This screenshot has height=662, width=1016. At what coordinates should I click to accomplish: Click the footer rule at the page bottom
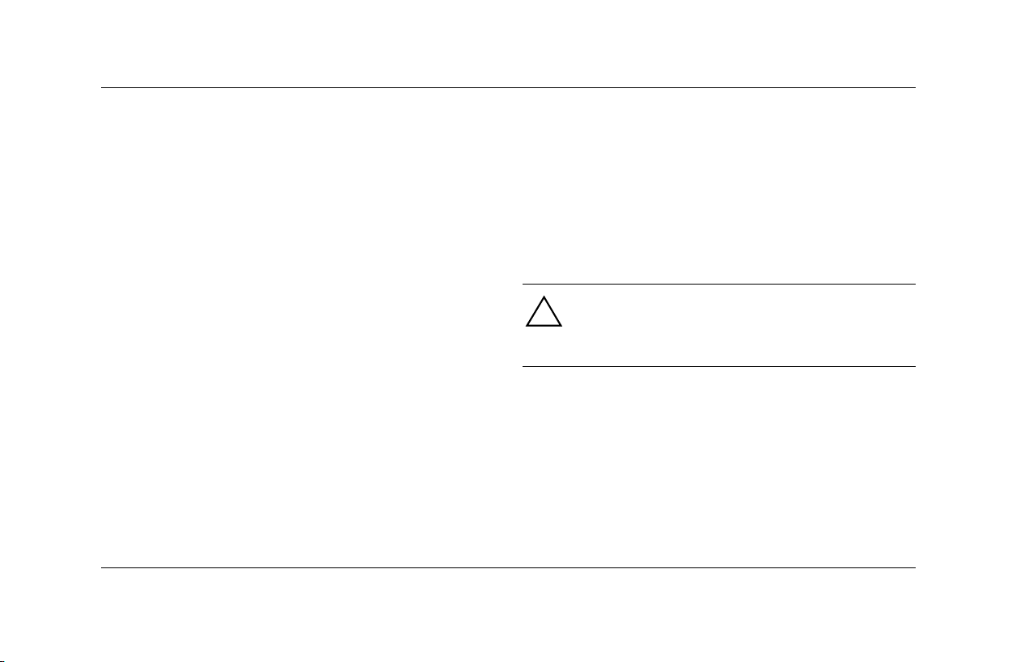coord(508,567)
